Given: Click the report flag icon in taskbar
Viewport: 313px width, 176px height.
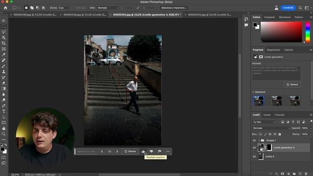Looking at the screenshot, I should 159,152.
